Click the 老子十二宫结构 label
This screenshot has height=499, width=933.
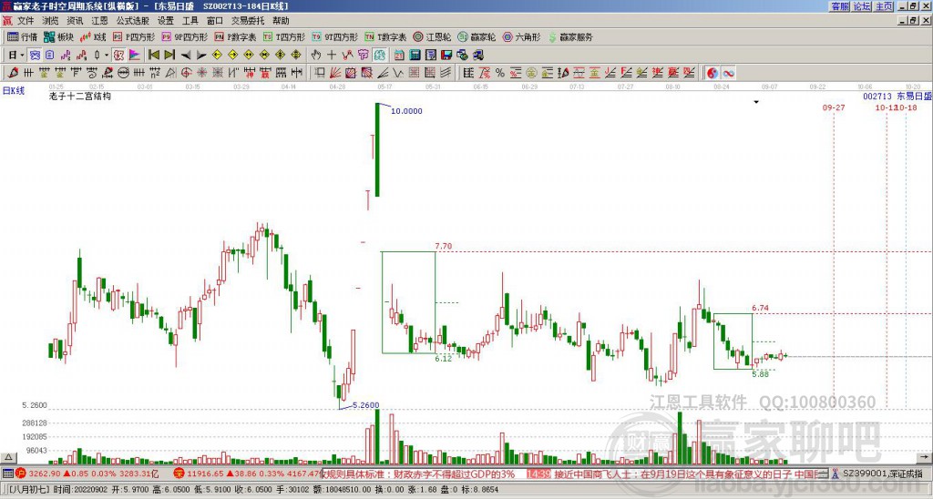coord(80,97)
